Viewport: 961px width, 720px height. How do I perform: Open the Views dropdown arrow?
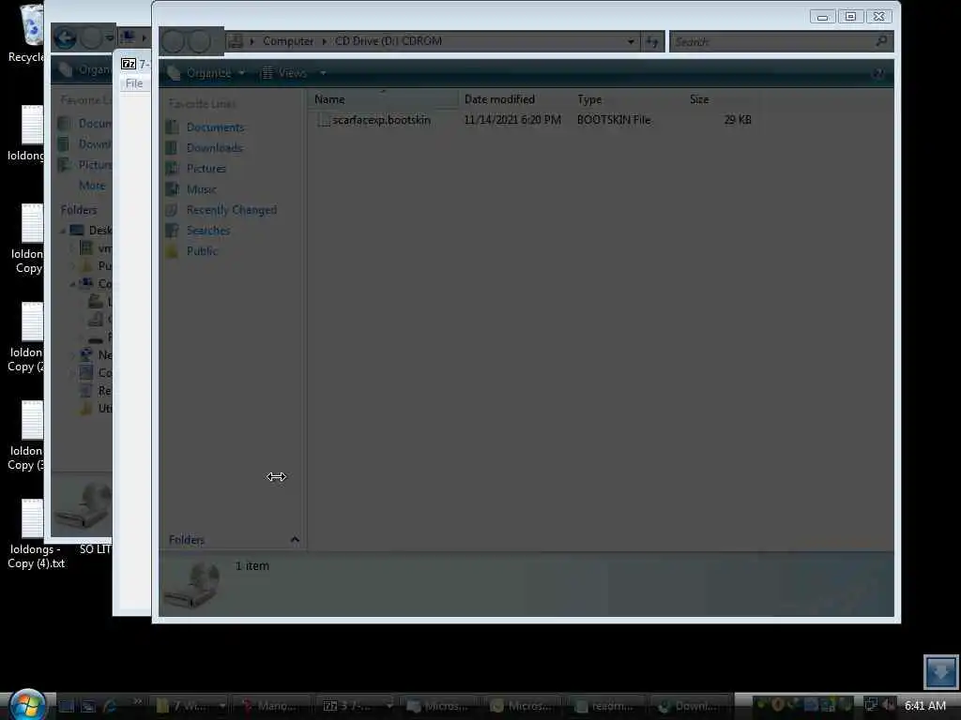(323, 73)
